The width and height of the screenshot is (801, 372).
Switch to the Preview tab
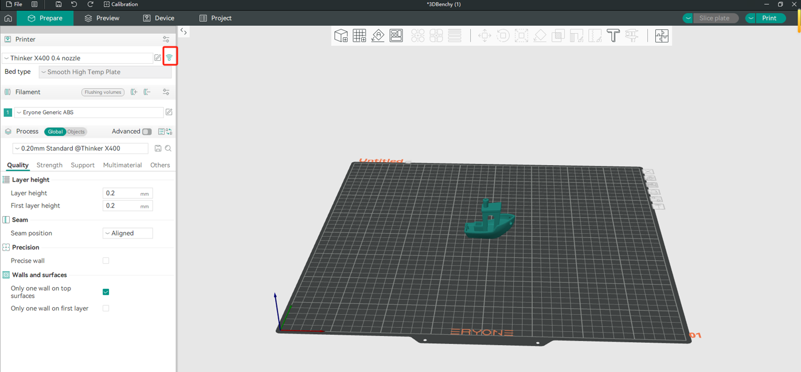point(101,18)
